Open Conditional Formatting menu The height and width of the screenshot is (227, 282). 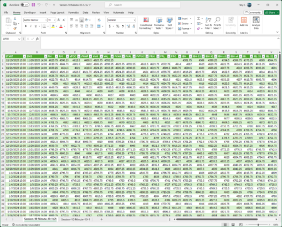(x=146, y=23)
